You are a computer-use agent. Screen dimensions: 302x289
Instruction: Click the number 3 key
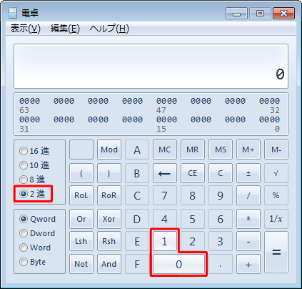[221, 241]
